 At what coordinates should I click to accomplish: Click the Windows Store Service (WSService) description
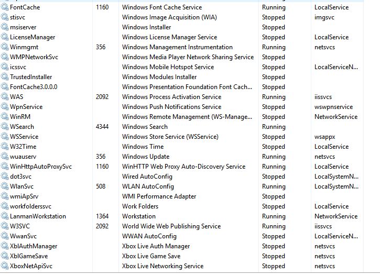pyautogui.click(x=170, y=136)
